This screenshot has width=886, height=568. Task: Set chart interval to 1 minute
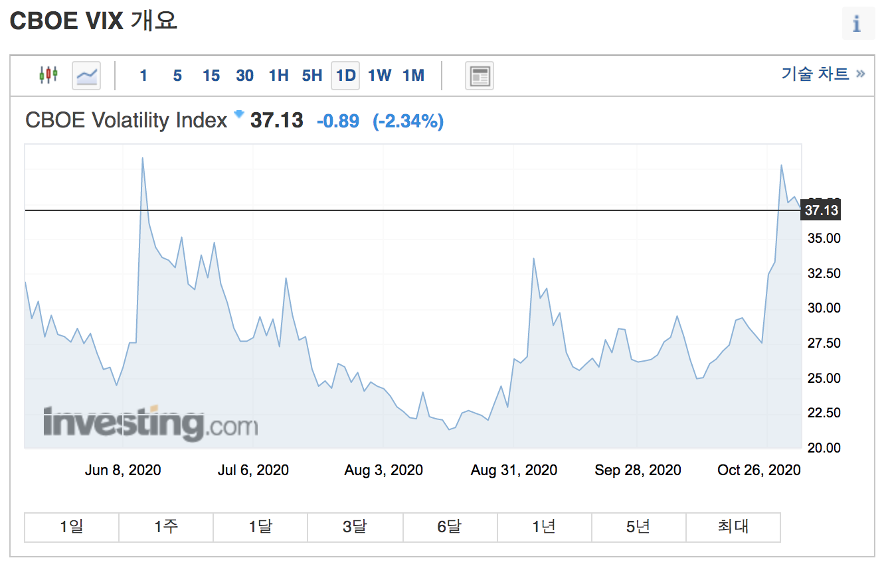click(143, 76)
